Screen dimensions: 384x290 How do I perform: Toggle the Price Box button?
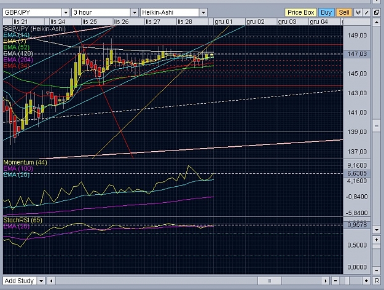[x=300, y=12]
